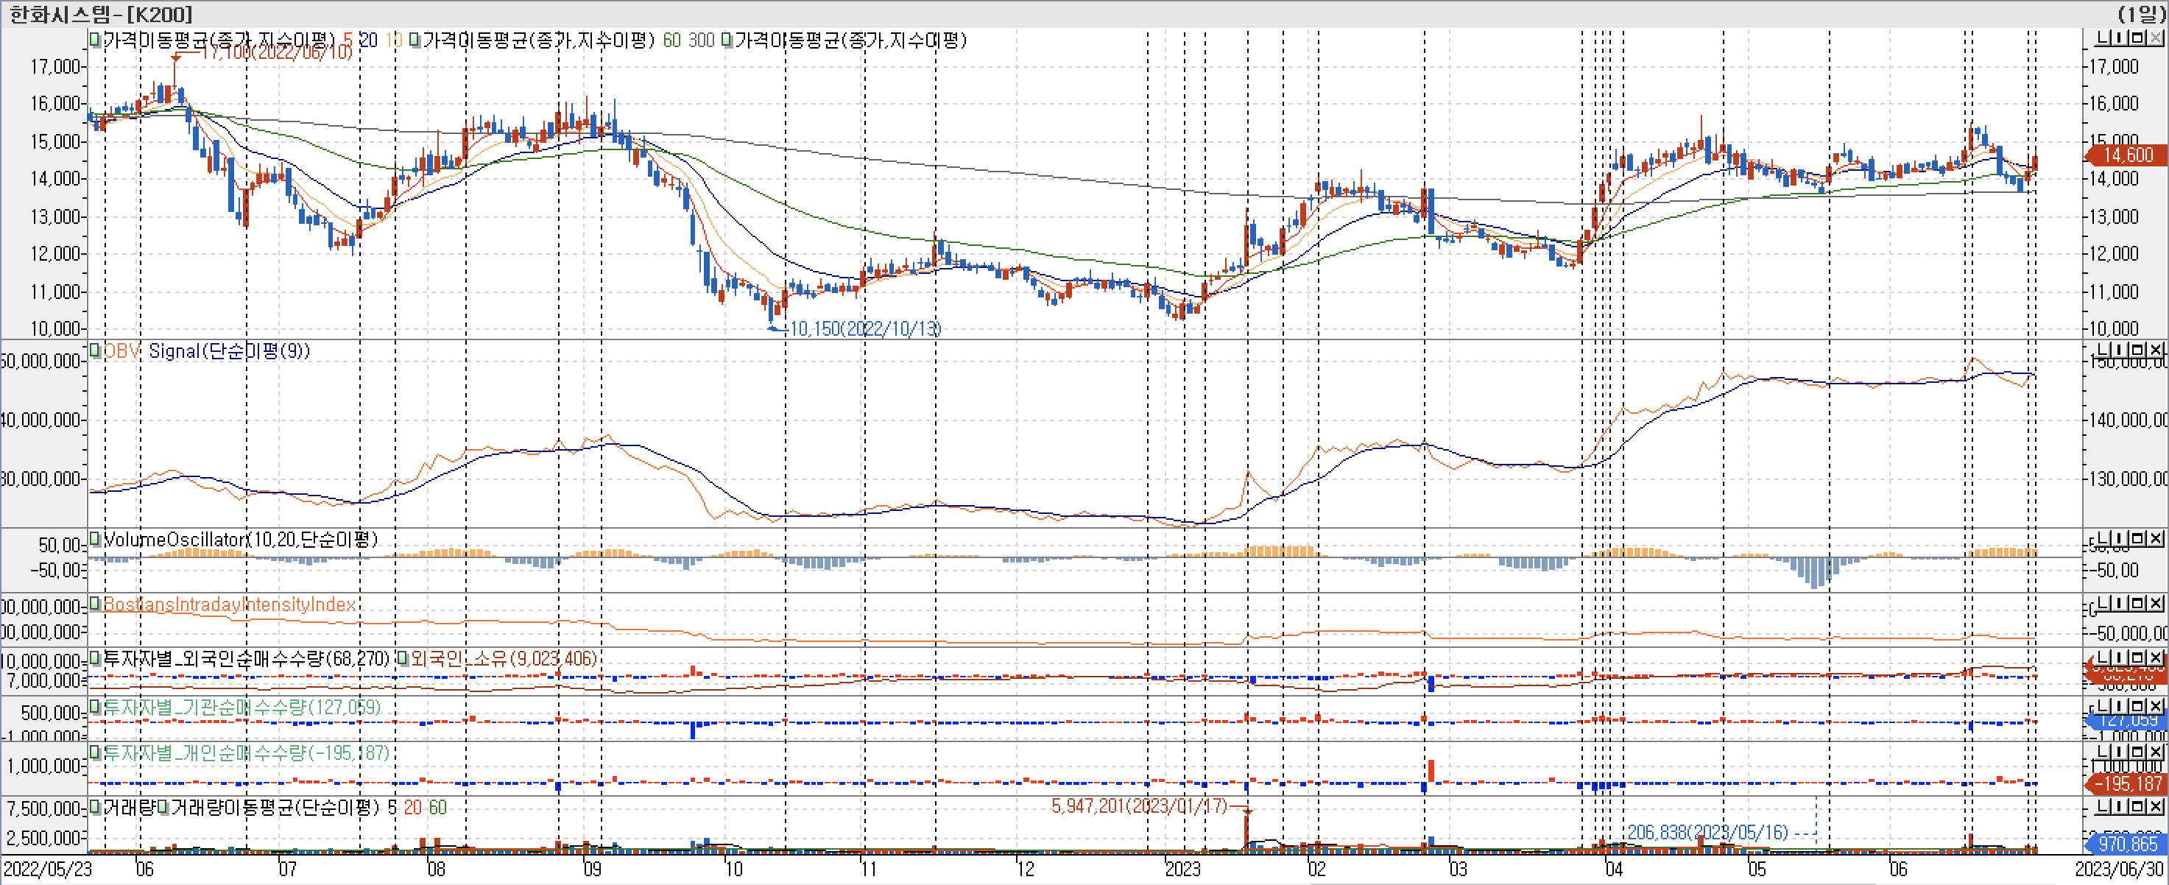Toggle the 외국인_소유 indicator green square

(x=403, y=657)
